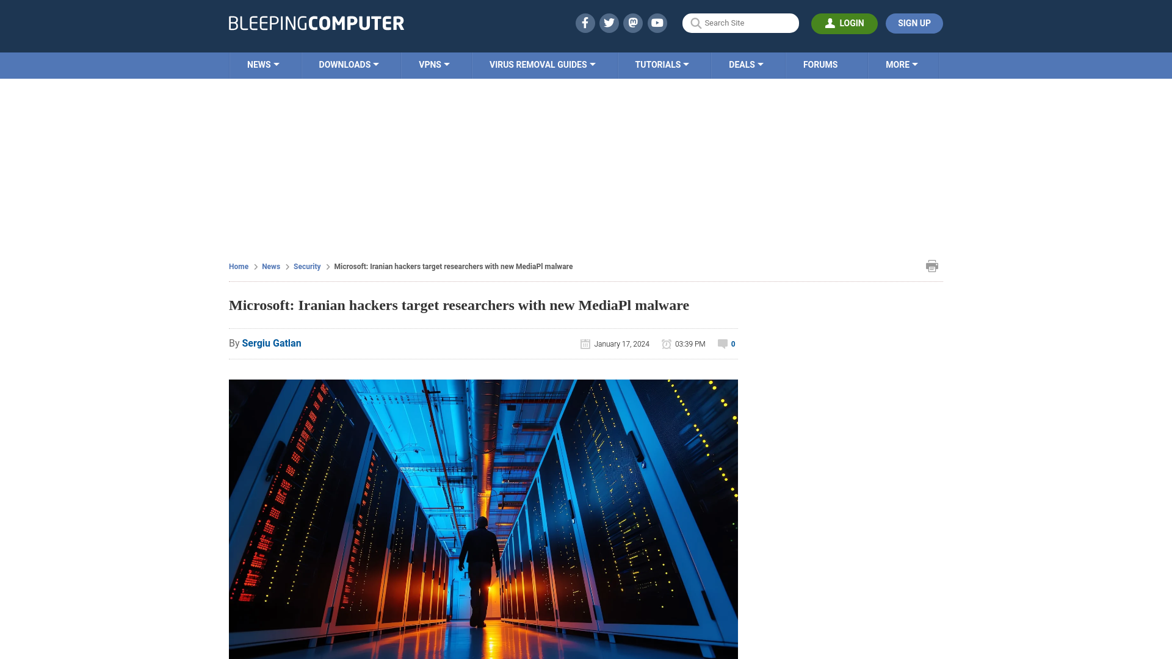
Task: Click the BleepingComputer Mastodon icon
Action: 634,23
